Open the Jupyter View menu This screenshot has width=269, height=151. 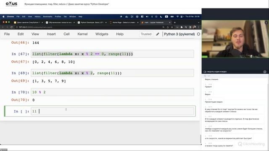coord(35,34)
